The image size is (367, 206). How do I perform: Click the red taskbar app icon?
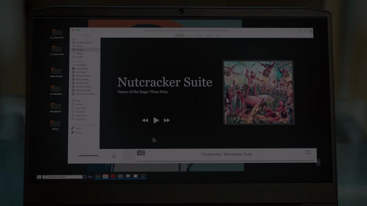tap(113, 176)
